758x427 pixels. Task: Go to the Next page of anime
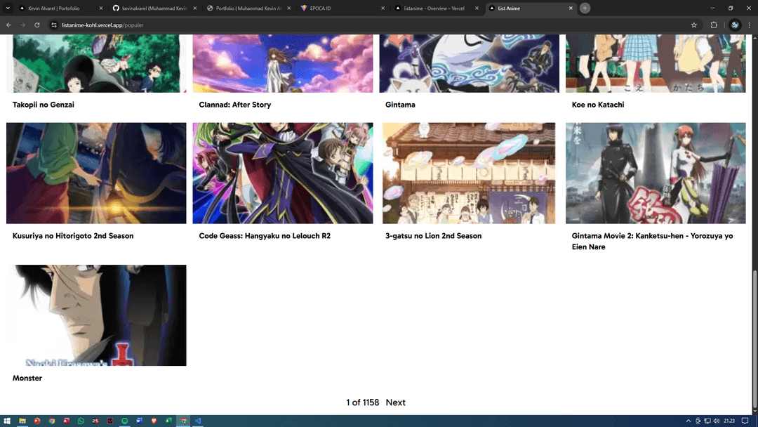coord(395,402)
